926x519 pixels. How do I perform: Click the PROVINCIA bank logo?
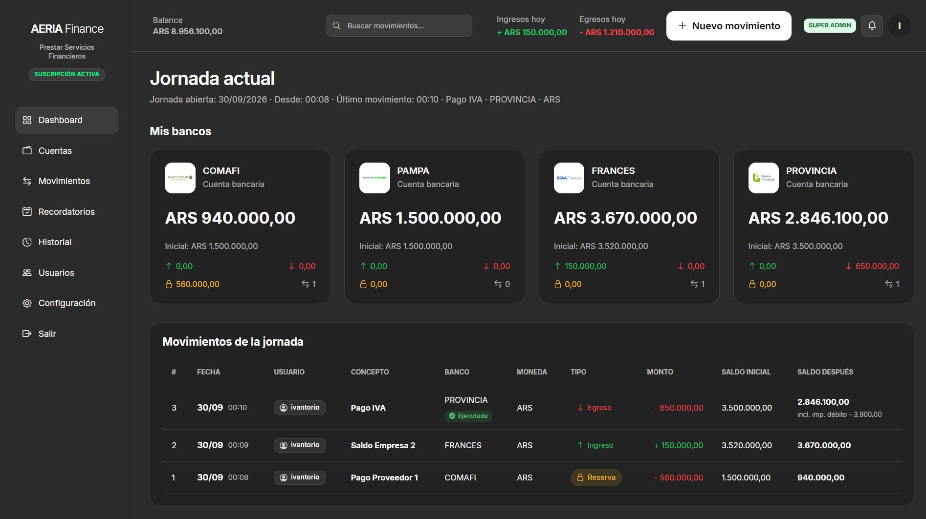tap(764, 178)
